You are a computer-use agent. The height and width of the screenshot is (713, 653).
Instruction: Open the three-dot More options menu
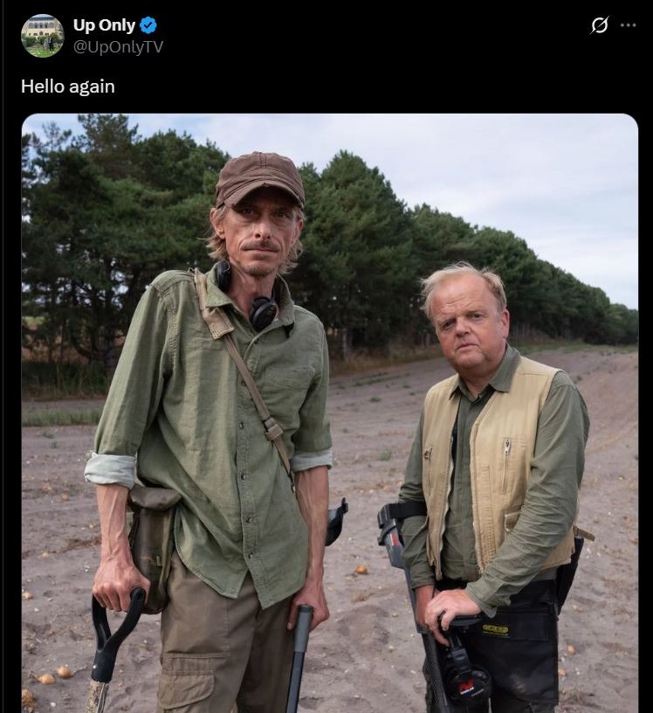click(628, 25)
